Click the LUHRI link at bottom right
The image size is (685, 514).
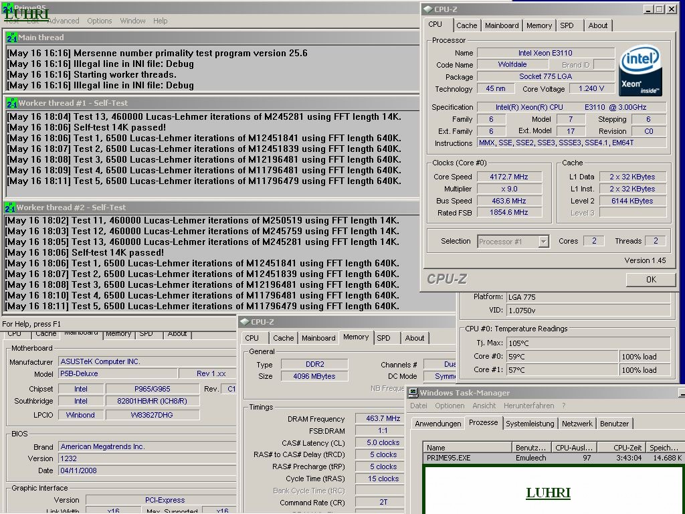click(x=549, y=493)
